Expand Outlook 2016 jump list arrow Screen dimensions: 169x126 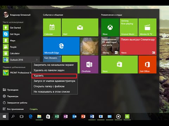coord(37,60)
